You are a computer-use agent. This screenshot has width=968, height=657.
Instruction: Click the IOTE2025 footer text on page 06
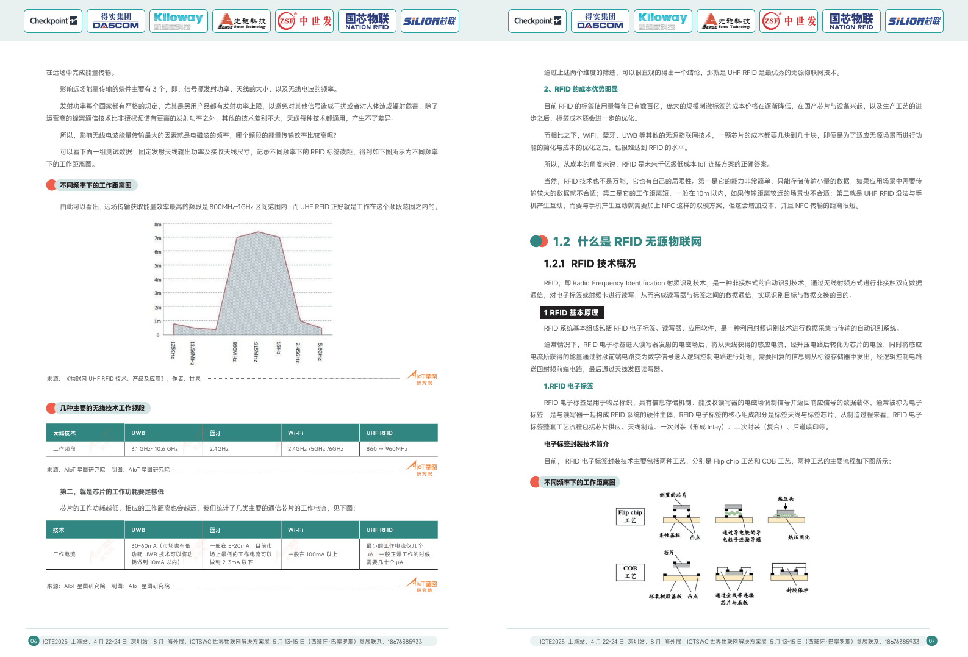(x=232, y=641)
